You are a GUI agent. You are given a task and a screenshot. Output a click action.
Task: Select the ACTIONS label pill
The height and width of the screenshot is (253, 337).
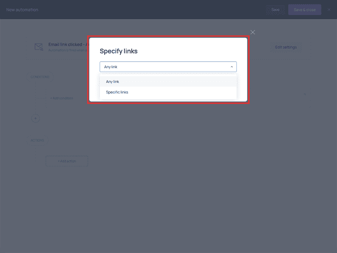(37, 140)
